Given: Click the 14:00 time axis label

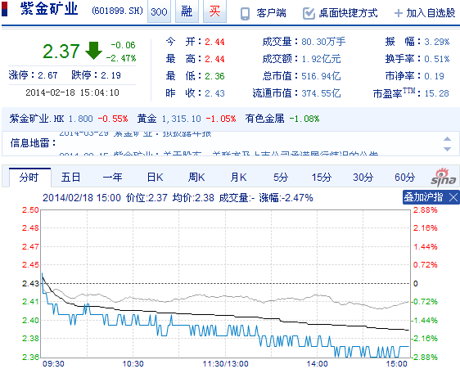Looking at the screenshot, I should click(317, 364).
